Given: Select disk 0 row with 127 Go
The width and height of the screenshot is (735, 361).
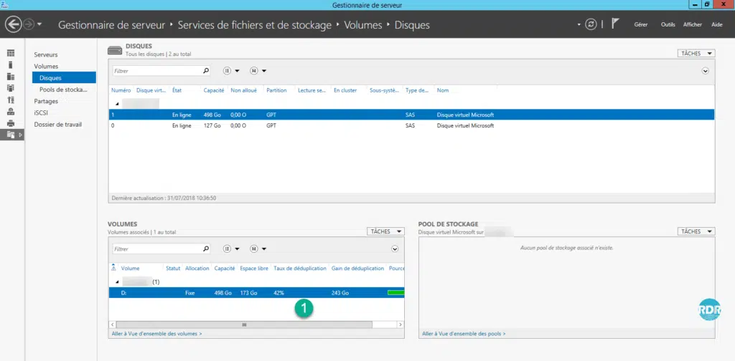Looking at the screenshot, I should click(411, 126).
